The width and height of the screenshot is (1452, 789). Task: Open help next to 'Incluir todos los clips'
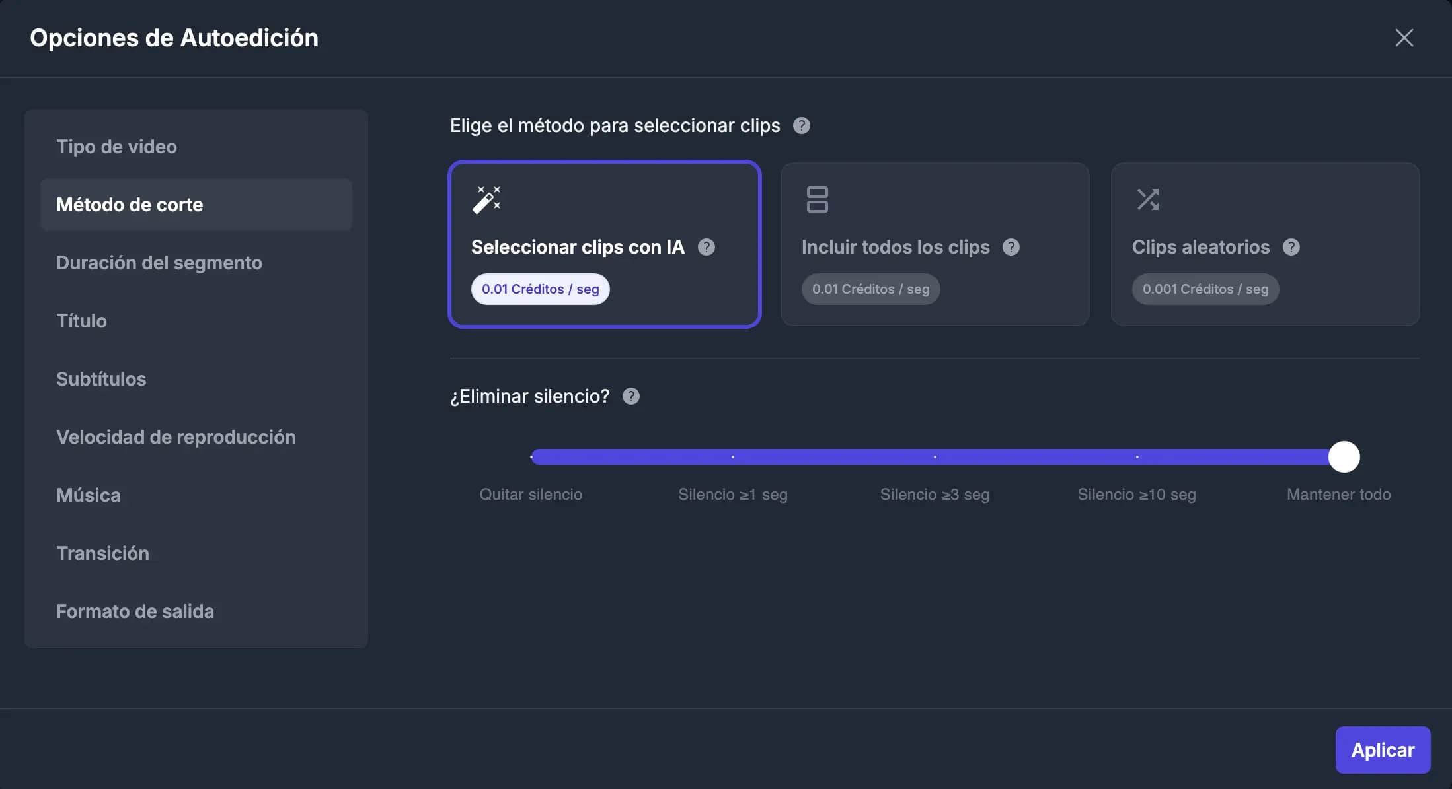pyautogui.click(x=1011, y=247)
